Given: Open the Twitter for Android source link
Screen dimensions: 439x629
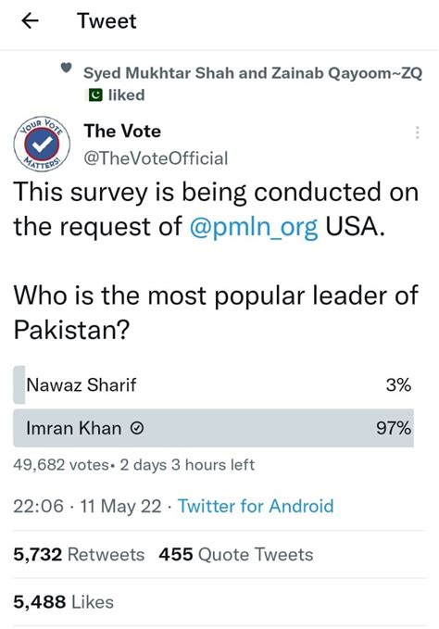Looking at the screenshot, I should 256,506.
